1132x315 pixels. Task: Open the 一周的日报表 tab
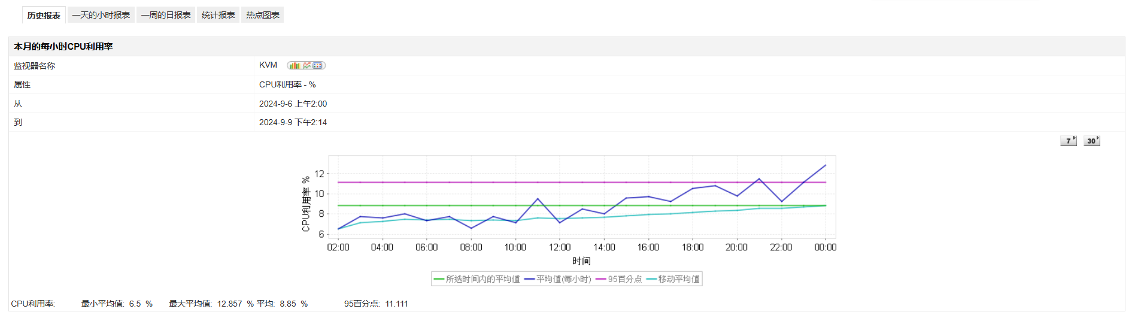point(166,15)
